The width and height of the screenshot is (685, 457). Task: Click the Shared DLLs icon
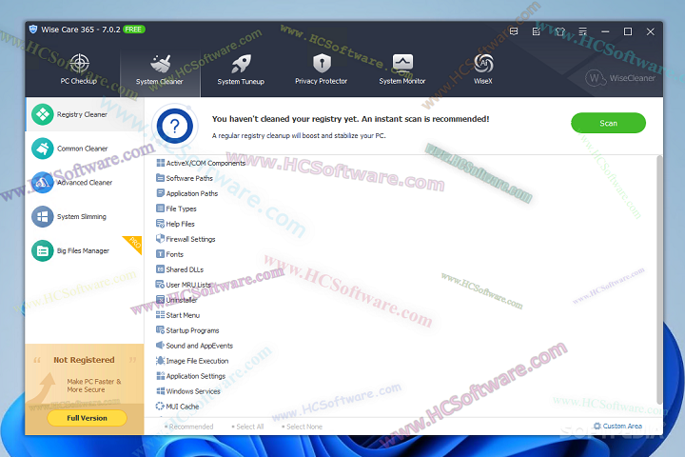coord(161,269)
